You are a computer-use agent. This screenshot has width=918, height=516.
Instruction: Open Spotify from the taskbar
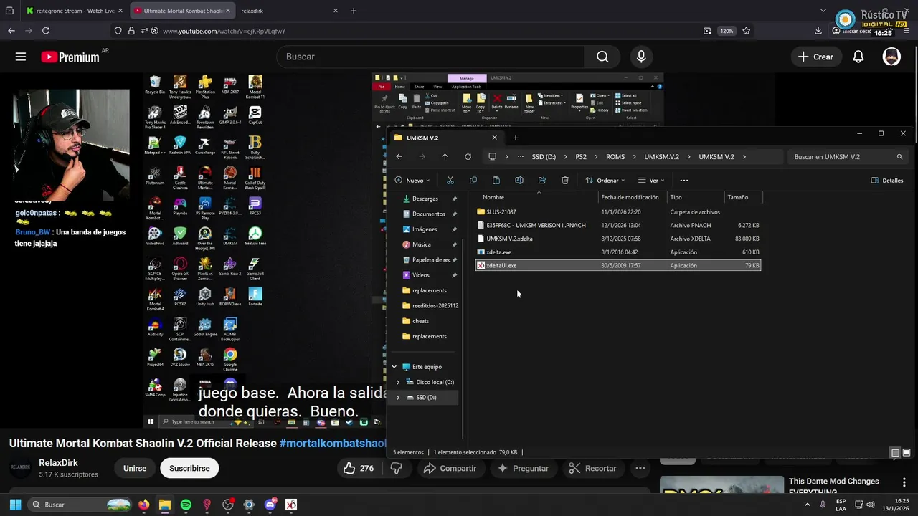pyautogui.click(x=186, y=505)
